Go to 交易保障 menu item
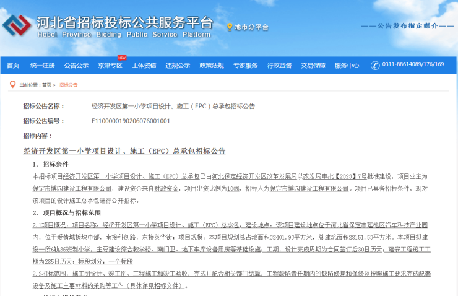The height and width of the screenshot is (296, 458). [313, 66]
